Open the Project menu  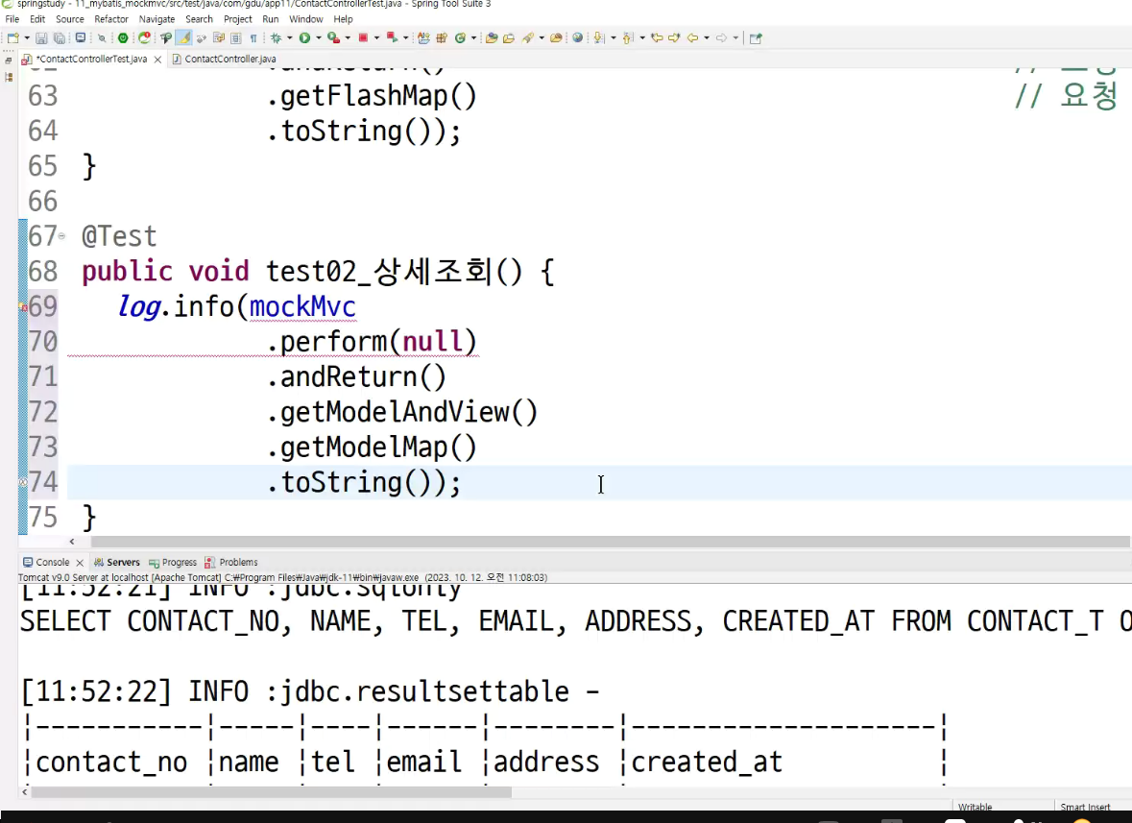tap(237, 19)
